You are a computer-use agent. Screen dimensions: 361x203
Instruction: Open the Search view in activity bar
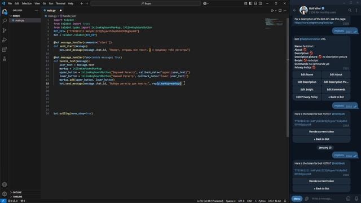point(5,21)
